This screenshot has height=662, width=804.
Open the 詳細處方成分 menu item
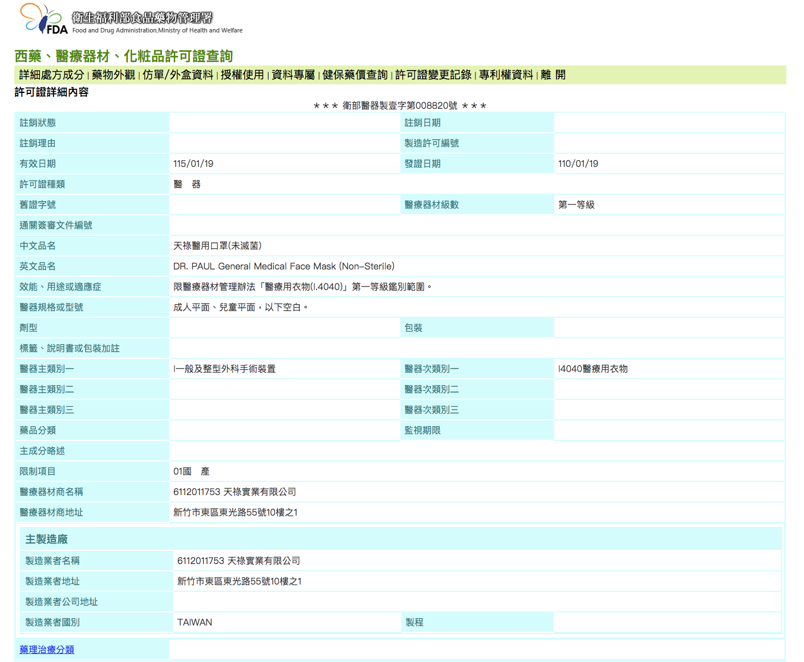click(x=51, y=75)
